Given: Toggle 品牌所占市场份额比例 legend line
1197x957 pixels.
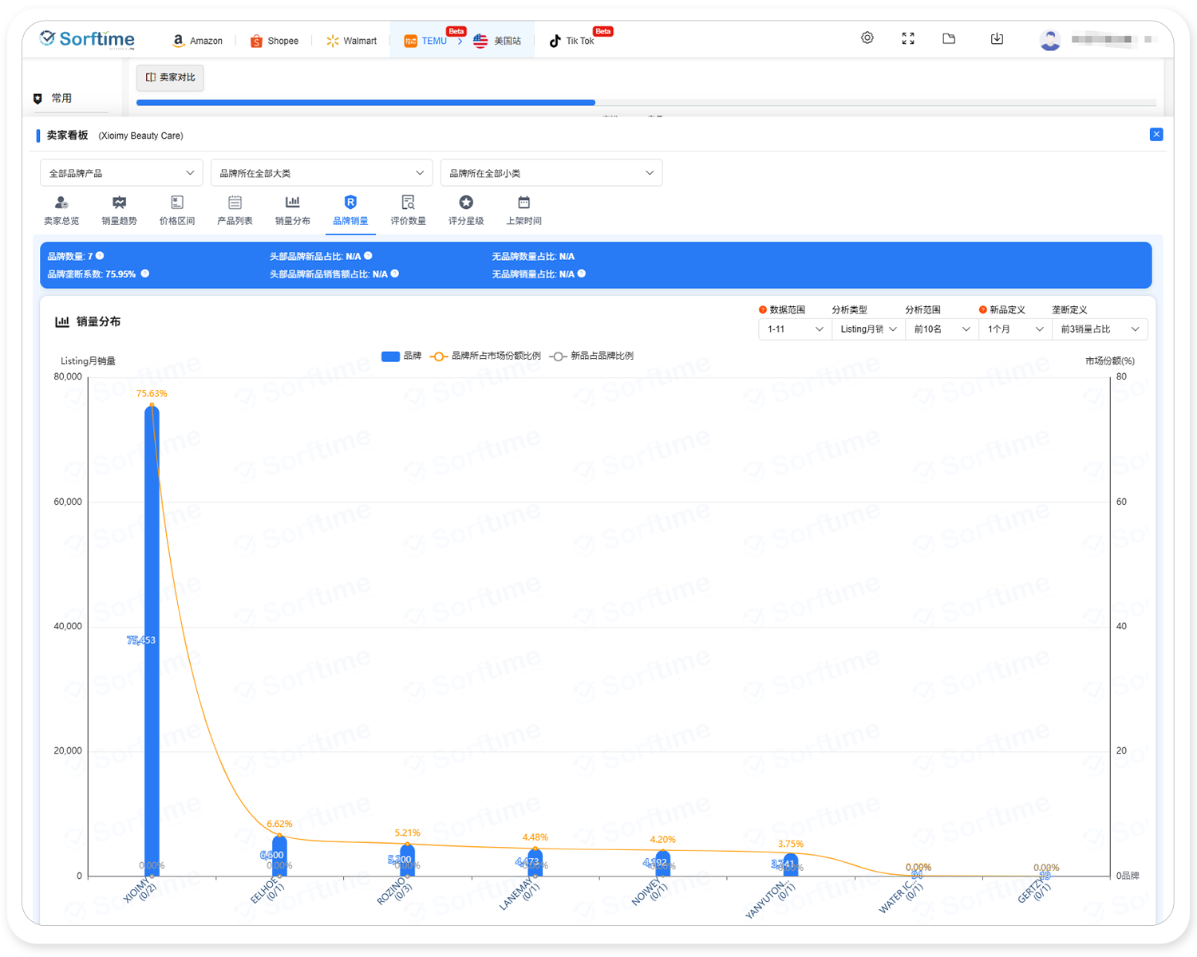Looking at the screenshot, I should click(485, 356).
